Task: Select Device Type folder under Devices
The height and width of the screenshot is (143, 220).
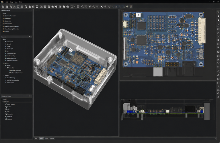Action: click(x=11, y=68)
